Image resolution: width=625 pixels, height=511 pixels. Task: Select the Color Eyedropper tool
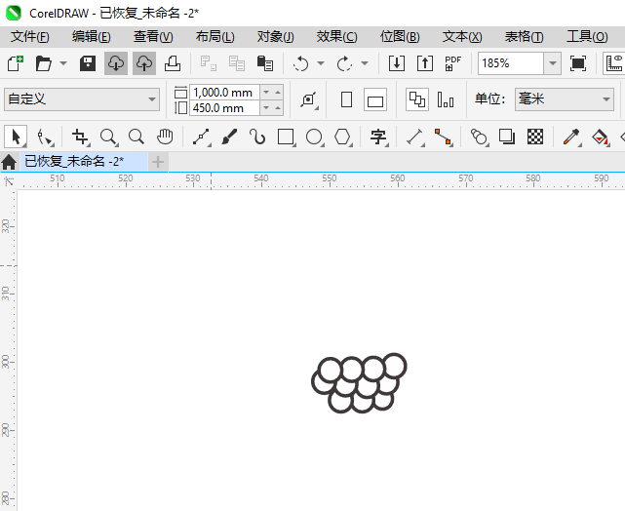[x=572, y=137]
